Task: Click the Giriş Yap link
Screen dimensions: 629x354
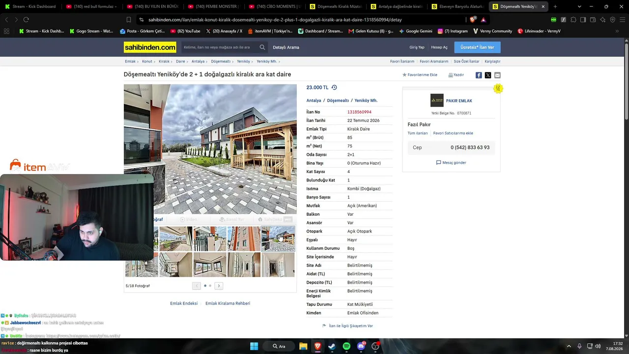Action: click(x=417, y=47)
